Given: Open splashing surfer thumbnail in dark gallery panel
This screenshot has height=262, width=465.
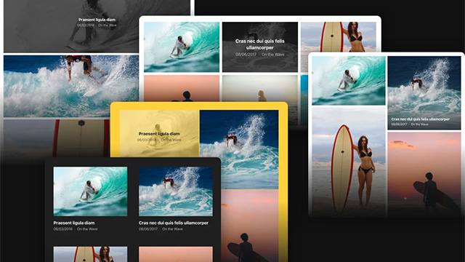Looking at the screenshot, I should pyautogui.click(x=176, y=191).
